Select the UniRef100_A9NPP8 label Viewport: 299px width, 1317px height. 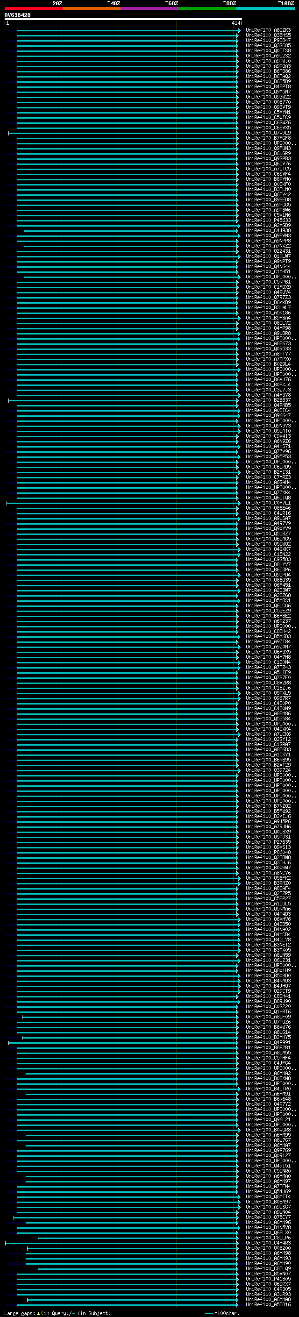[268, 241]
